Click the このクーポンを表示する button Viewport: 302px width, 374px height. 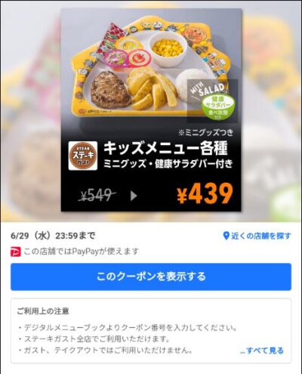click(x=151, y=277)
